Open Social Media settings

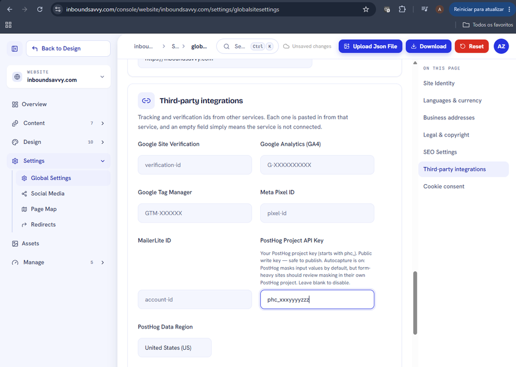[63, 194]
